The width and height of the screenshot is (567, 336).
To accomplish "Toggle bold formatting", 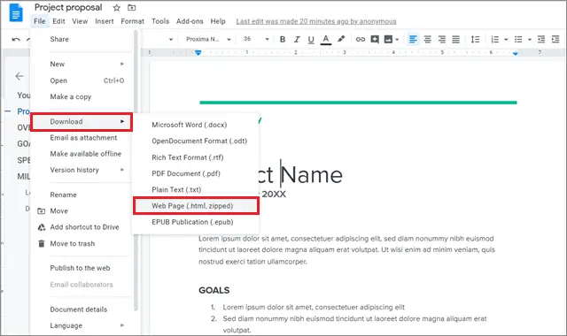I will 283,39.
